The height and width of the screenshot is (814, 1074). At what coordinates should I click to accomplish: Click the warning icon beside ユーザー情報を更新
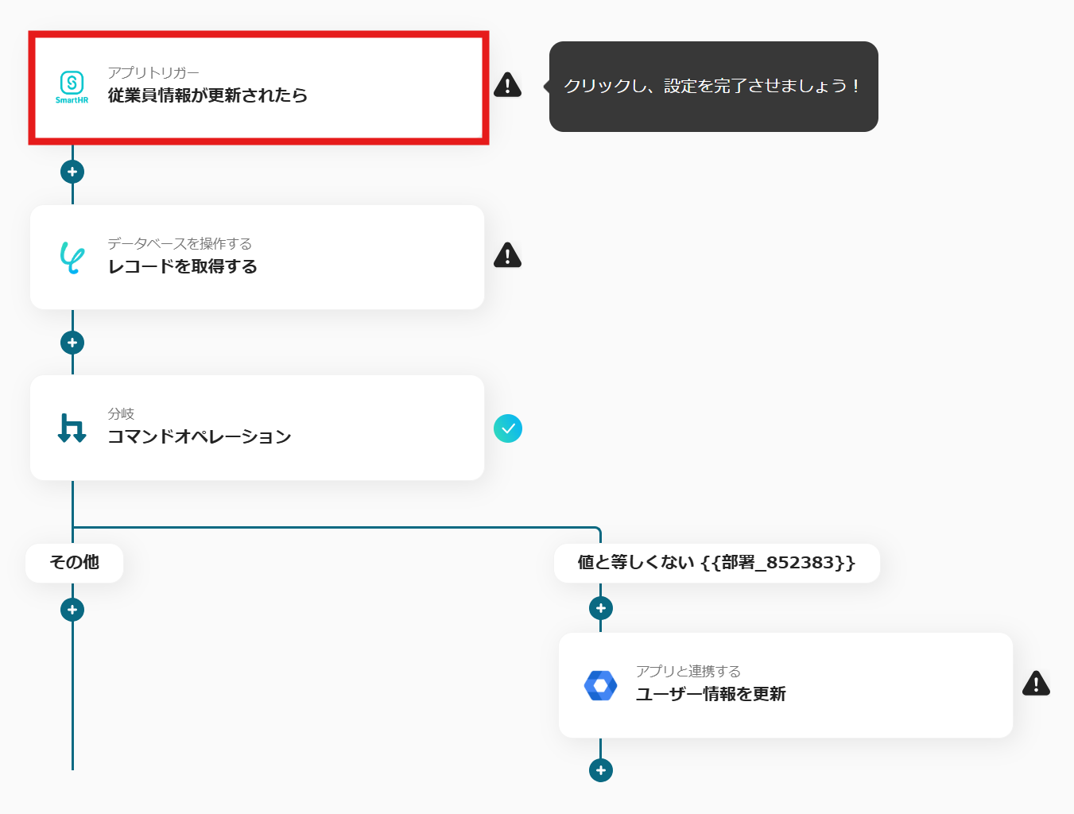click(x=1036, y=683)
